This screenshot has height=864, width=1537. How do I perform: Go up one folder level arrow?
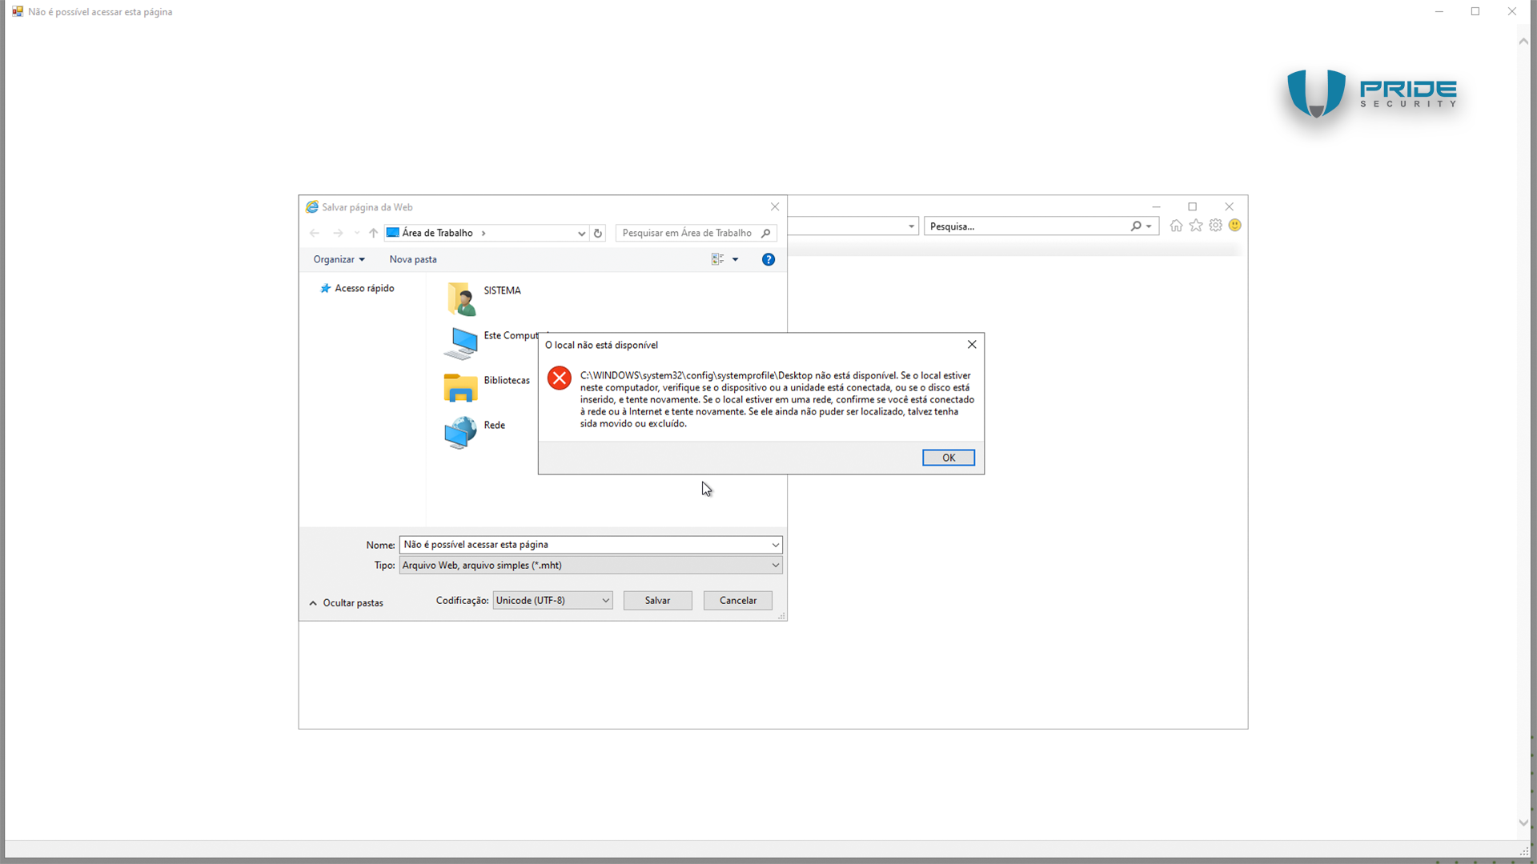(373, 233)
